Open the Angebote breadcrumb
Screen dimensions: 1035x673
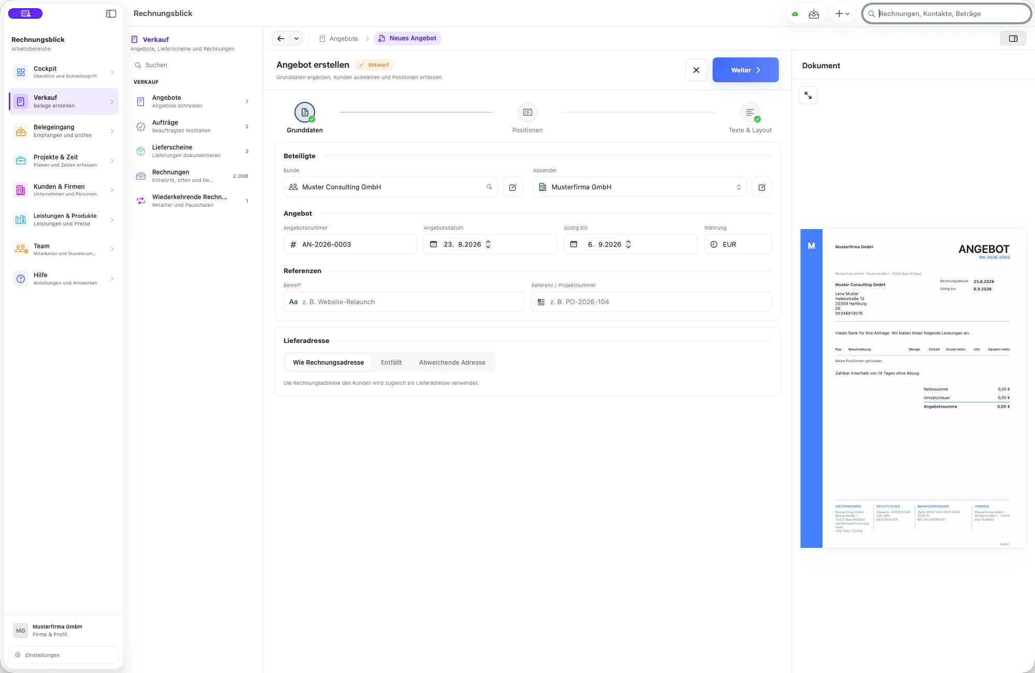[339, 38]
